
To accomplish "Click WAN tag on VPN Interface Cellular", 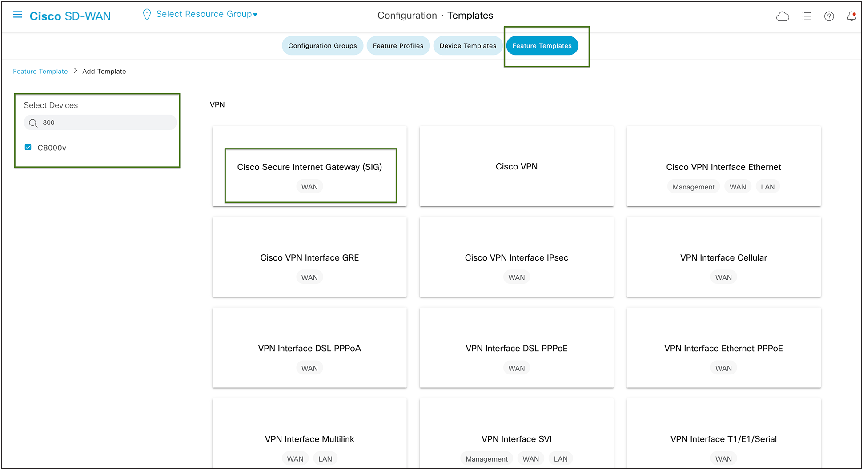I will 723,277.
